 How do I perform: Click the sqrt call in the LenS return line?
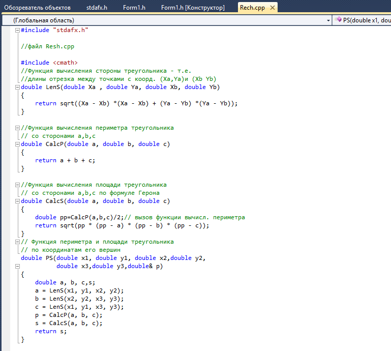[67, 104]
